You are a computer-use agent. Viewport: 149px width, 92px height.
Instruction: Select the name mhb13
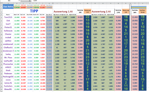pos(8,67)
